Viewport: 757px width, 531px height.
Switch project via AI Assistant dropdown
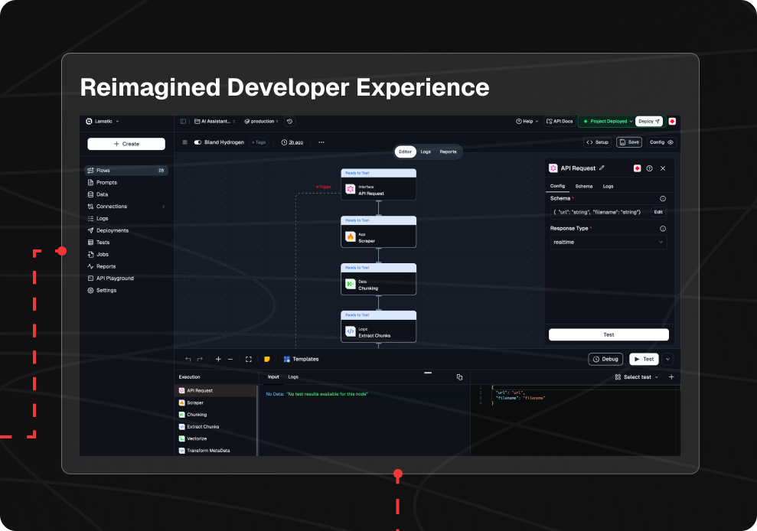[x=215, y=122]
